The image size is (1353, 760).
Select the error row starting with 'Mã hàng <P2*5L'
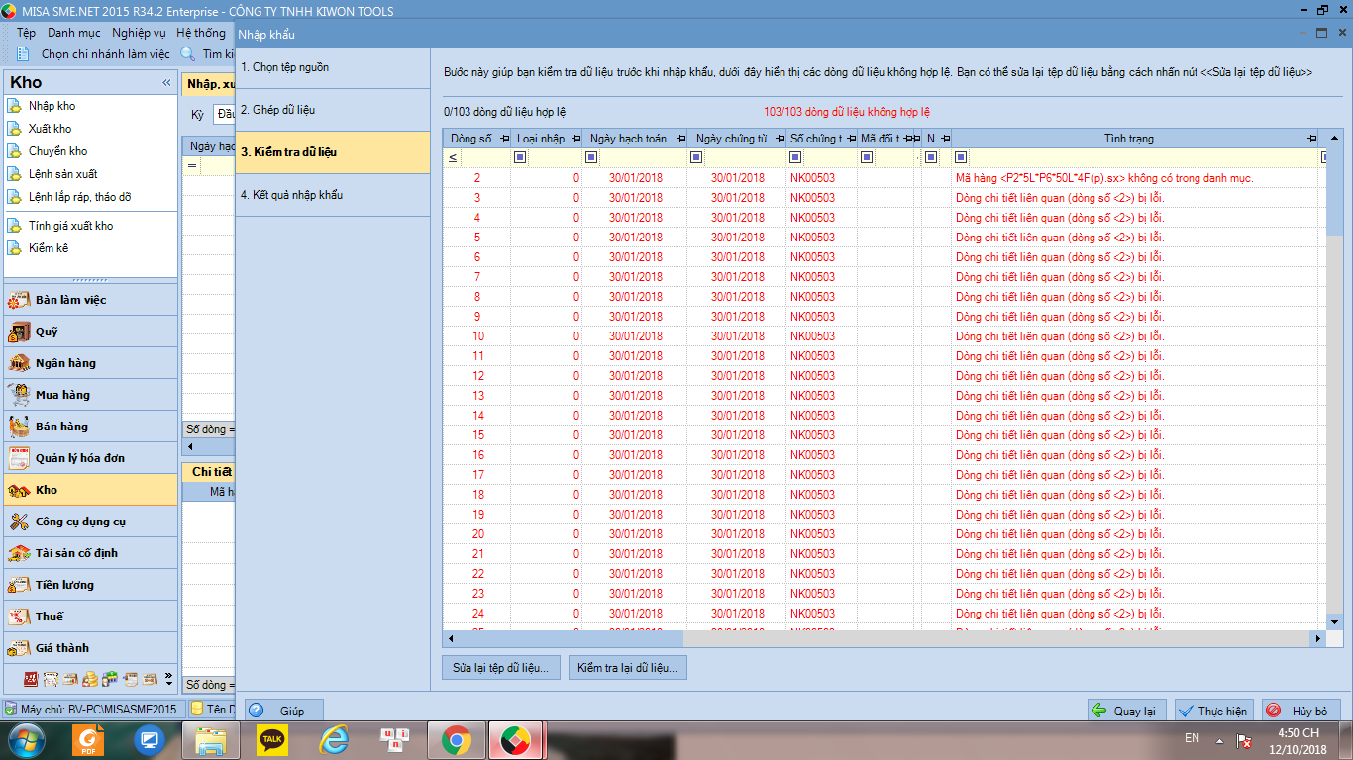pos(885,178)
